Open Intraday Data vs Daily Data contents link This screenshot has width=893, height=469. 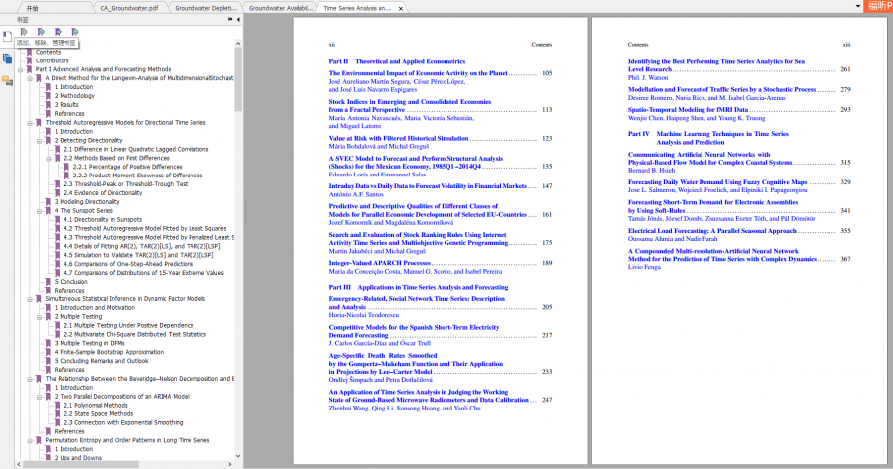(428, 186)
